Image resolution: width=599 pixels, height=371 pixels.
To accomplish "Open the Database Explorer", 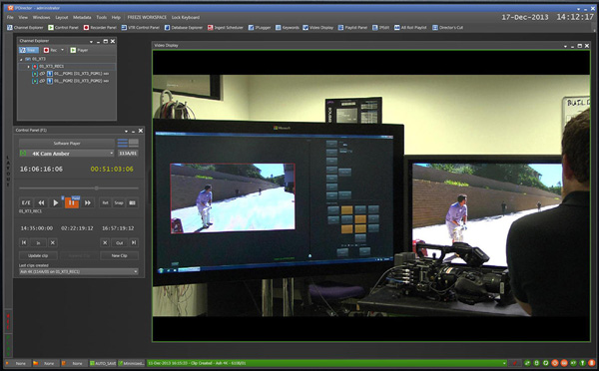I will coord(184,28).
